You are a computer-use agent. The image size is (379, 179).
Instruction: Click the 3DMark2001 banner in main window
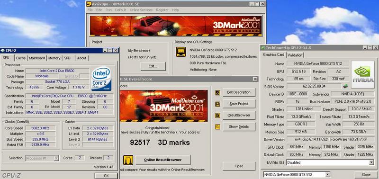tap(176, 26)
